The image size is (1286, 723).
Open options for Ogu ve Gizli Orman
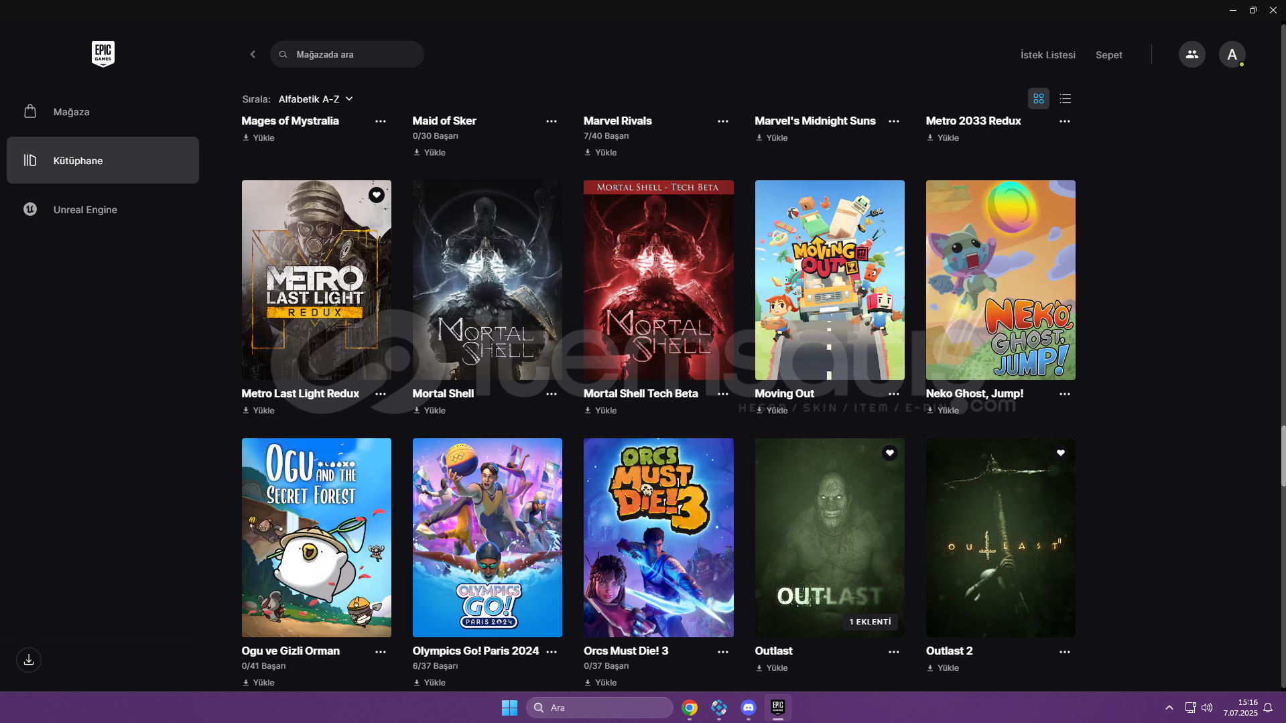click(381, 651)
